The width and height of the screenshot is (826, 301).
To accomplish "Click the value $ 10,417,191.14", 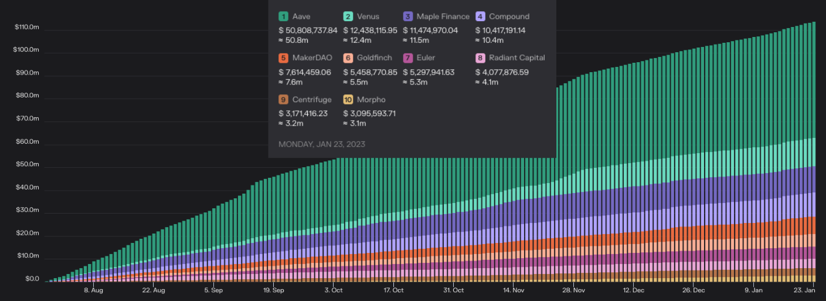I will tap(501, 31).
